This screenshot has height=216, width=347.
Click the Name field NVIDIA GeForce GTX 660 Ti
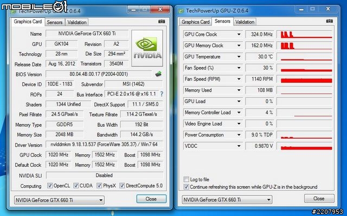coord(87,34)
